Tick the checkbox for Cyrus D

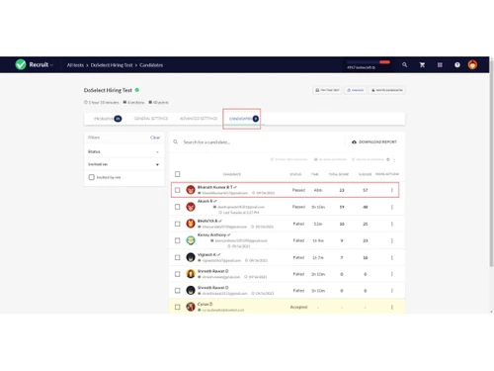(x=178, y=307)
